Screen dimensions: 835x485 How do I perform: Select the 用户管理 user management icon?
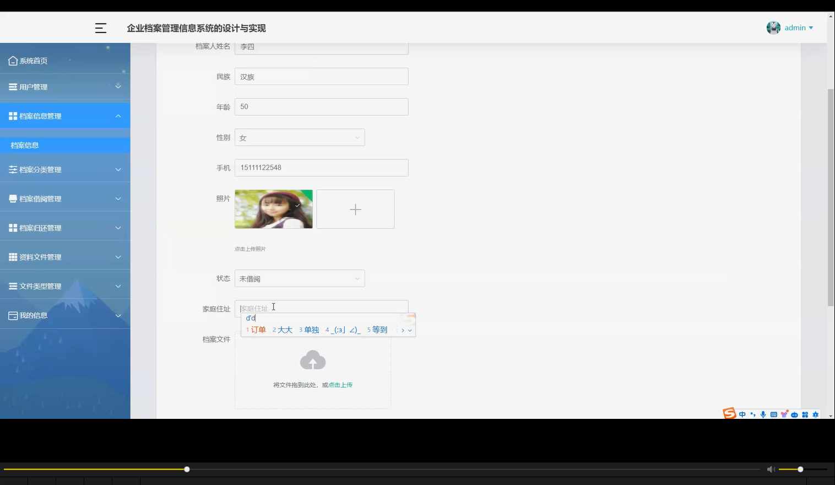(x=12, y=87)
